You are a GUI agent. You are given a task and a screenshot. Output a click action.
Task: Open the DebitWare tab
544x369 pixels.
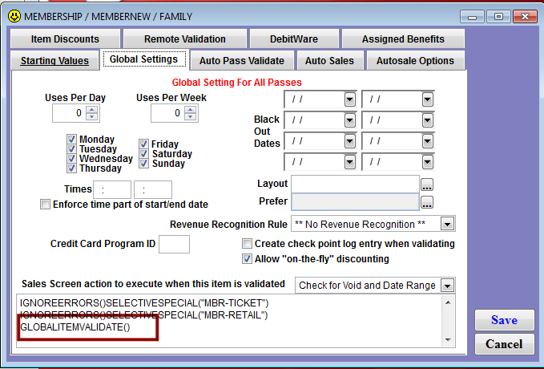(x=294, y=39)
